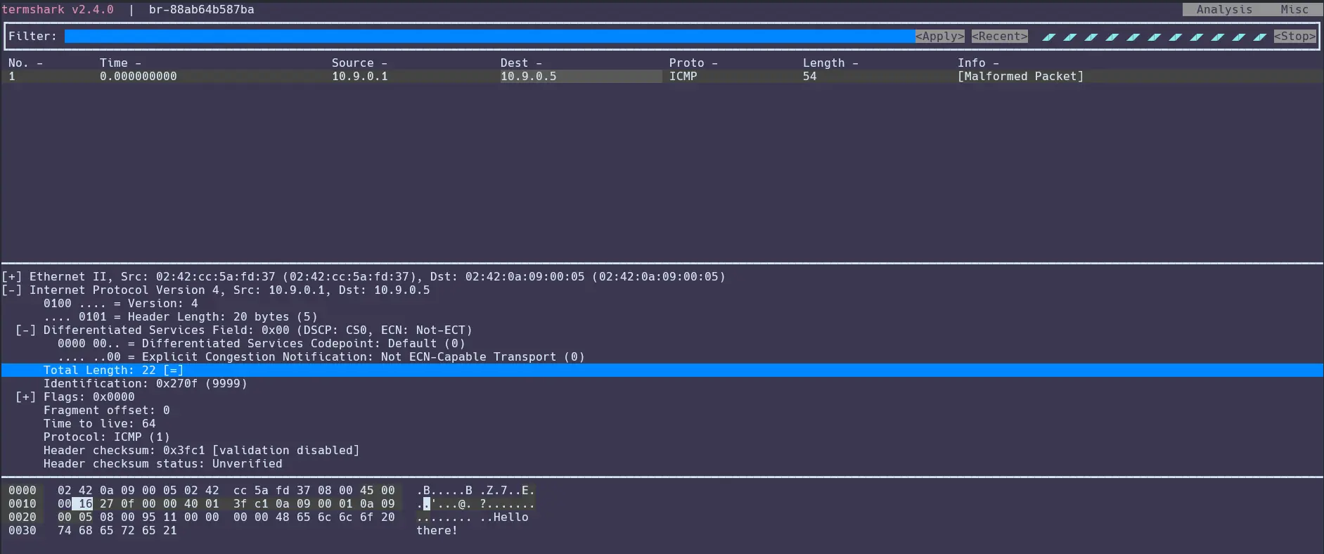The width and height of the screenshot is (1324, 554).
Task: Expand the Ethernet II tree node
Action: click(12, 277)
